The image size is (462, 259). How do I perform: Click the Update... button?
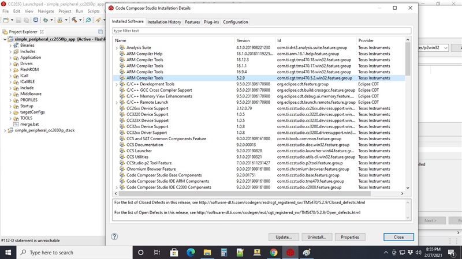pyautogui.click(x=284, y=237)
